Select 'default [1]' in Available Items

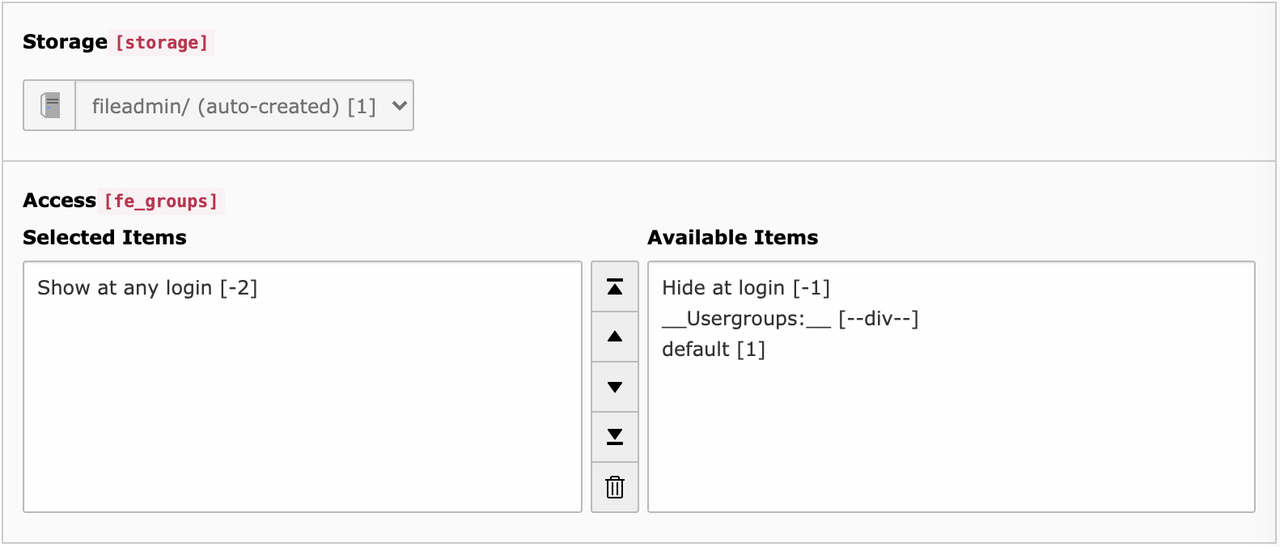[714, 350]
